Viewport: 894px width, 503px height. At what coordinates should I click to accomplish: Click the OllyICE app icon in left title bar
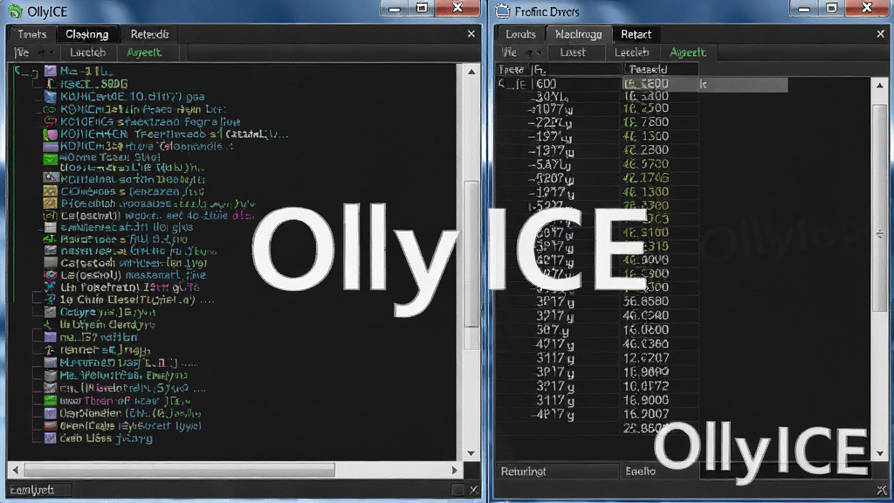(16, 10)
